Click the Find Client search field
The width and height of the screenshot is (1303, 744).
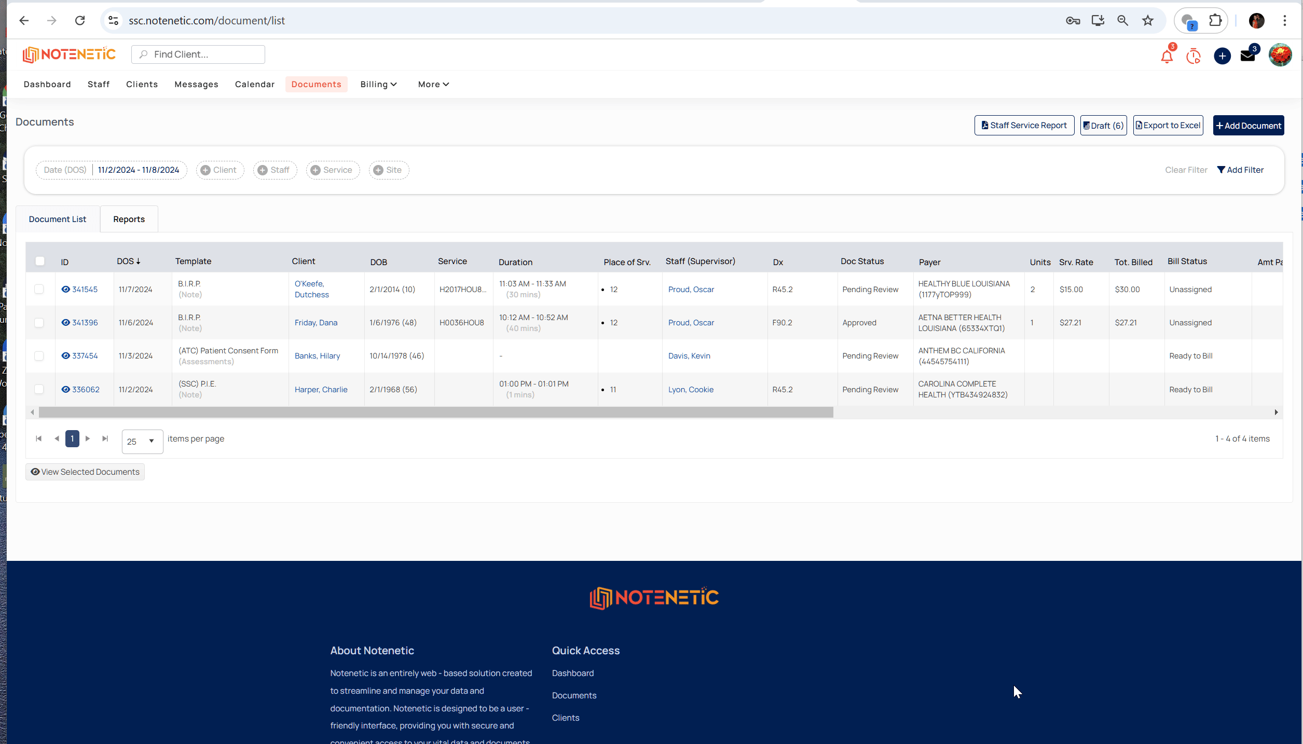pyautogui.click(x=198, y=54)
